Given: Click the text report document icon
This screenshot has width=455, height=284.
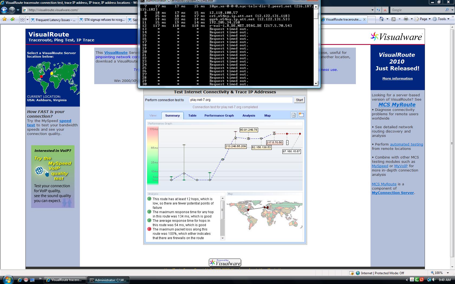Looking at the screenshot, I should pyautogui.click(x=294, y=115).
